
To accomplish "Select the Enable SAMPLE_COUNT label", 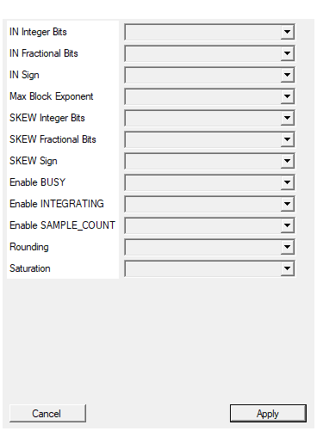I will click(x=62, y=225).
